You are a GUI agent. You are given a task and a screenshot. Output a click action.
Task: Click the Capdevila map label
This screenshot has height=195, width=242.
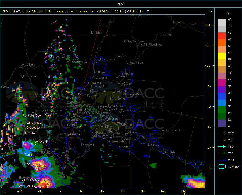pos(79,62)
